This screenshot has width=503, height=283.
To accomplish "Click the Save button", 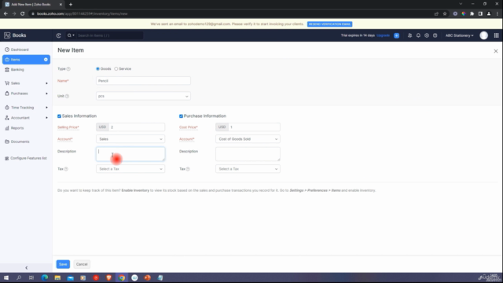I will click(63, 264).
